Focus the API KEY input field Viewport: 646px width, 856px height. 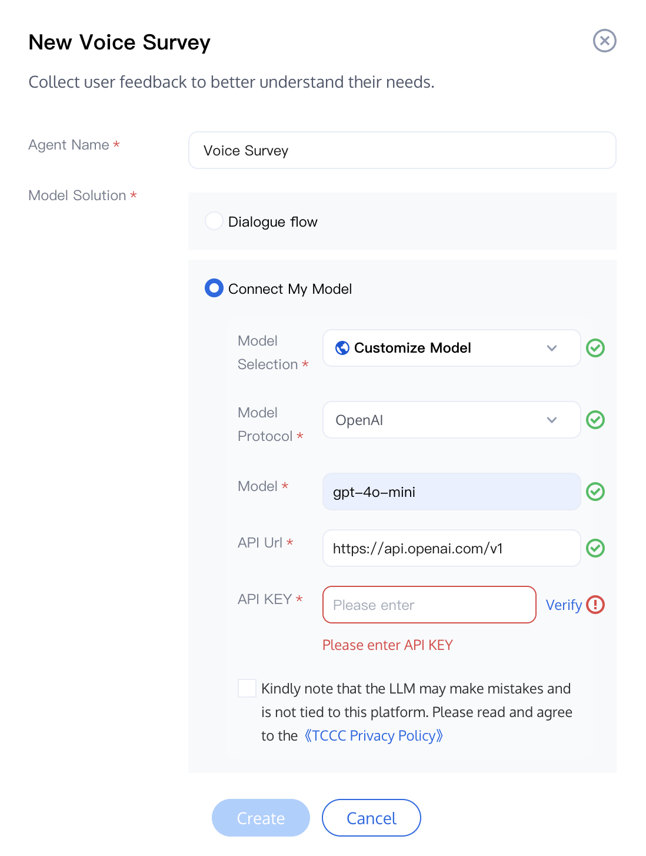[429, 605]
